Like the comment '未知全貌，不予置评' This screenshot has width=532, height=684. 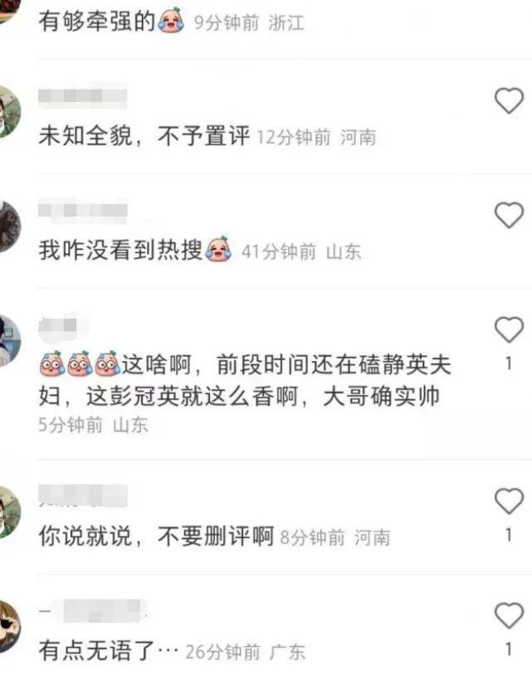click(509, 100)
